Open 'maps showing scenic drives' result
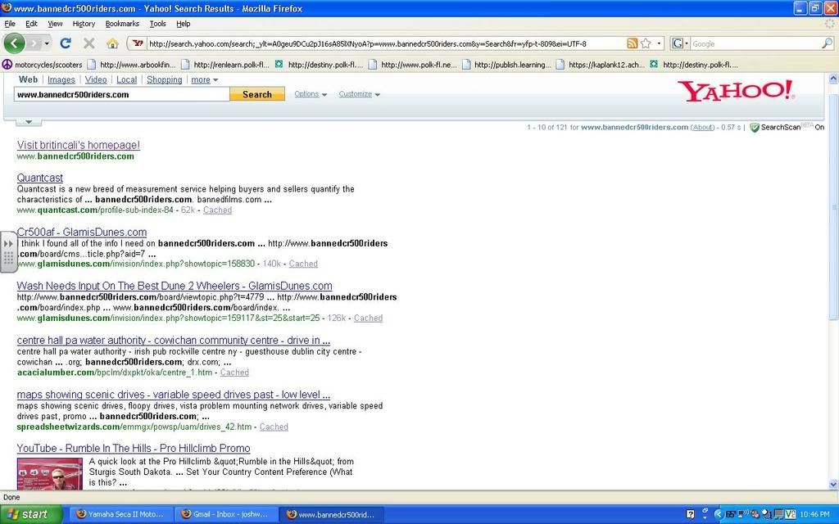Screen dimensions: 839x524 click(x=174, y=395)
